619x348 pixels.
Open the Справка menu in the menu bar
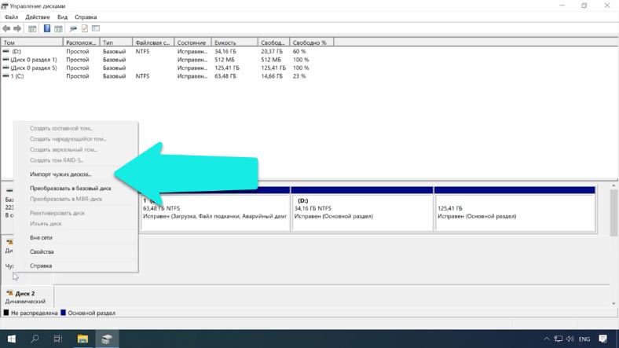coord(86,17)
